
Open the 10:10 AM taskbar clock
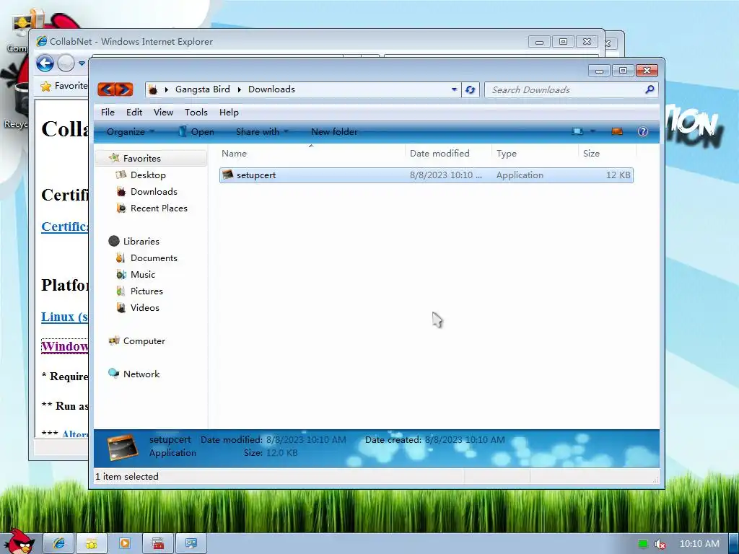click(x=699, y=544)
